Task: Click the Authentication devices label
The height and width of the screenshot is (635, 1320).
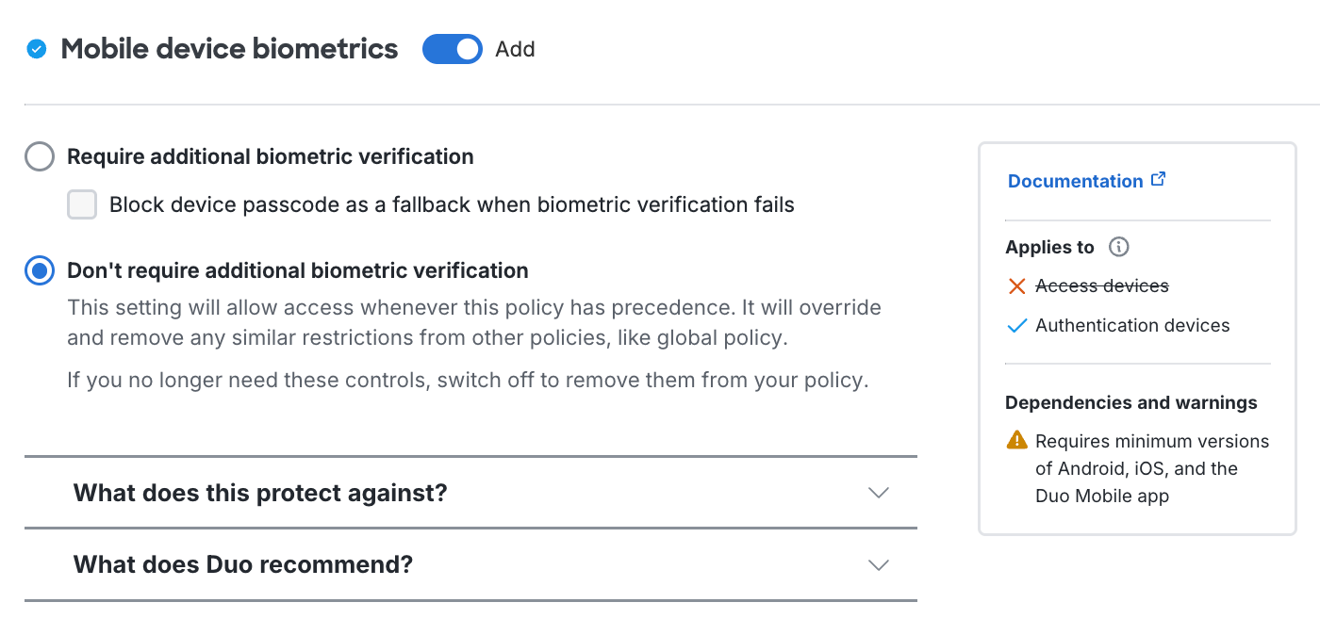Action: 1132,325
